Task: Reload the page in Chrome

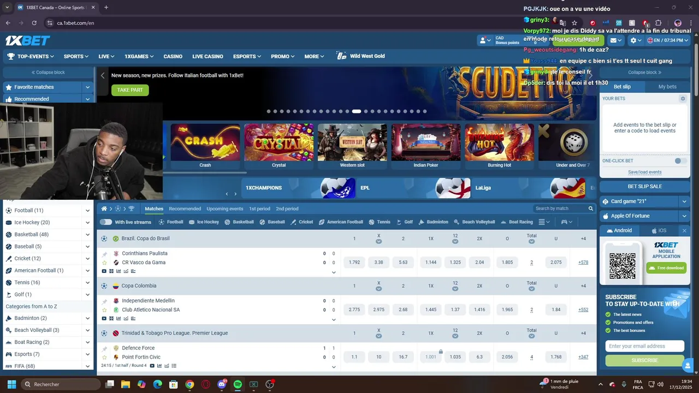Action: [x=34, y=23]
